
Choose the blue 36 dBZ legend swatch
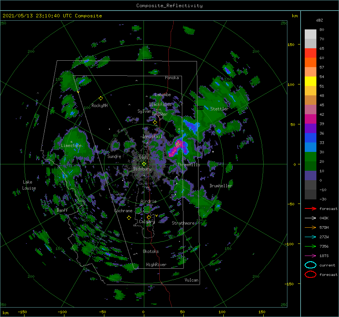pyautogui.click(x=310, y=138)
